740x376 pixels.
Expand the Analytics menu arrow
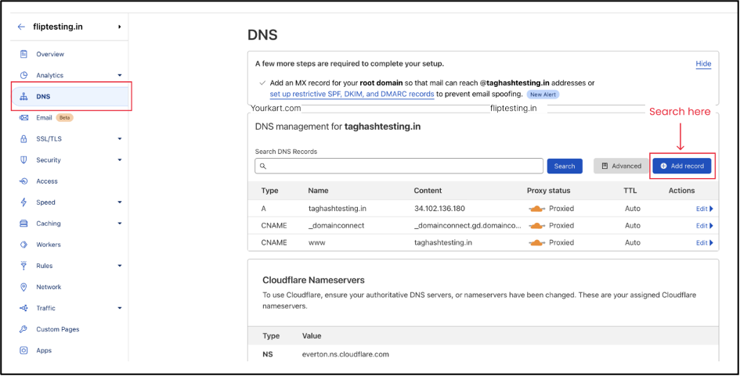119,75
